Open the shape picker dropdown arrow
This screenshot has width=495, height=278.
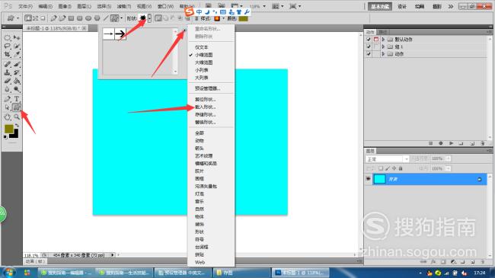pyautogui.click(x=149, y=18)
